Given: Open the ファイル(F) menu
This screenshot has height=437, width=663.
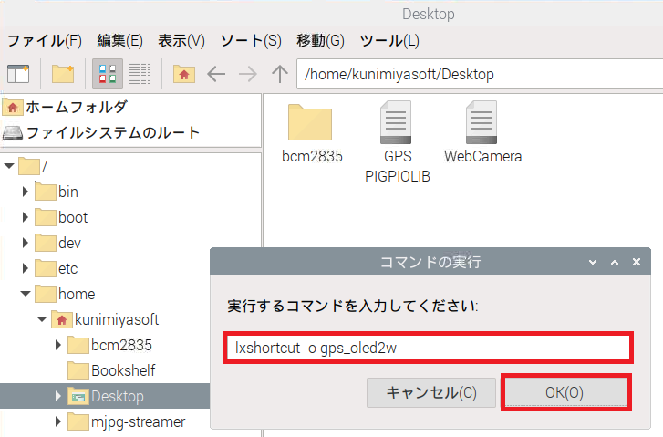Looking at the screenshot, I should [x=45, y=41].
